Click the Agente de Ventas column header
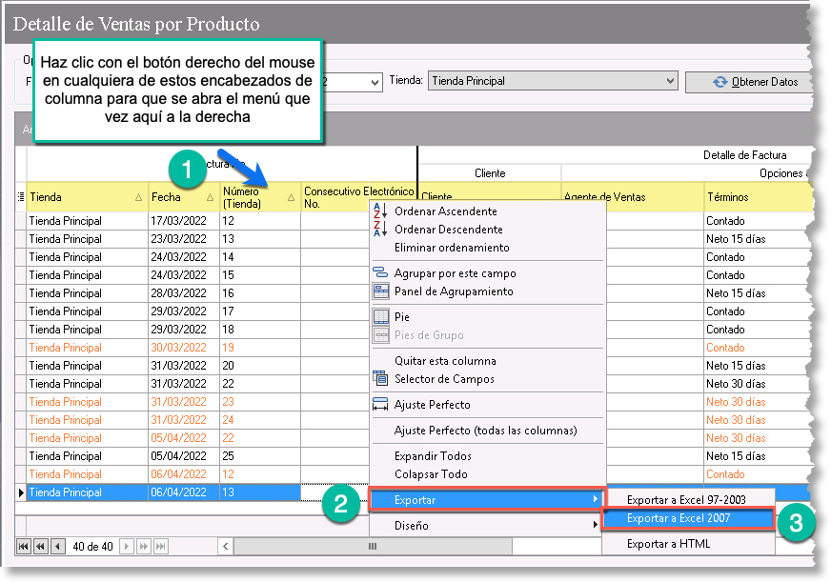 click(632, 197)
